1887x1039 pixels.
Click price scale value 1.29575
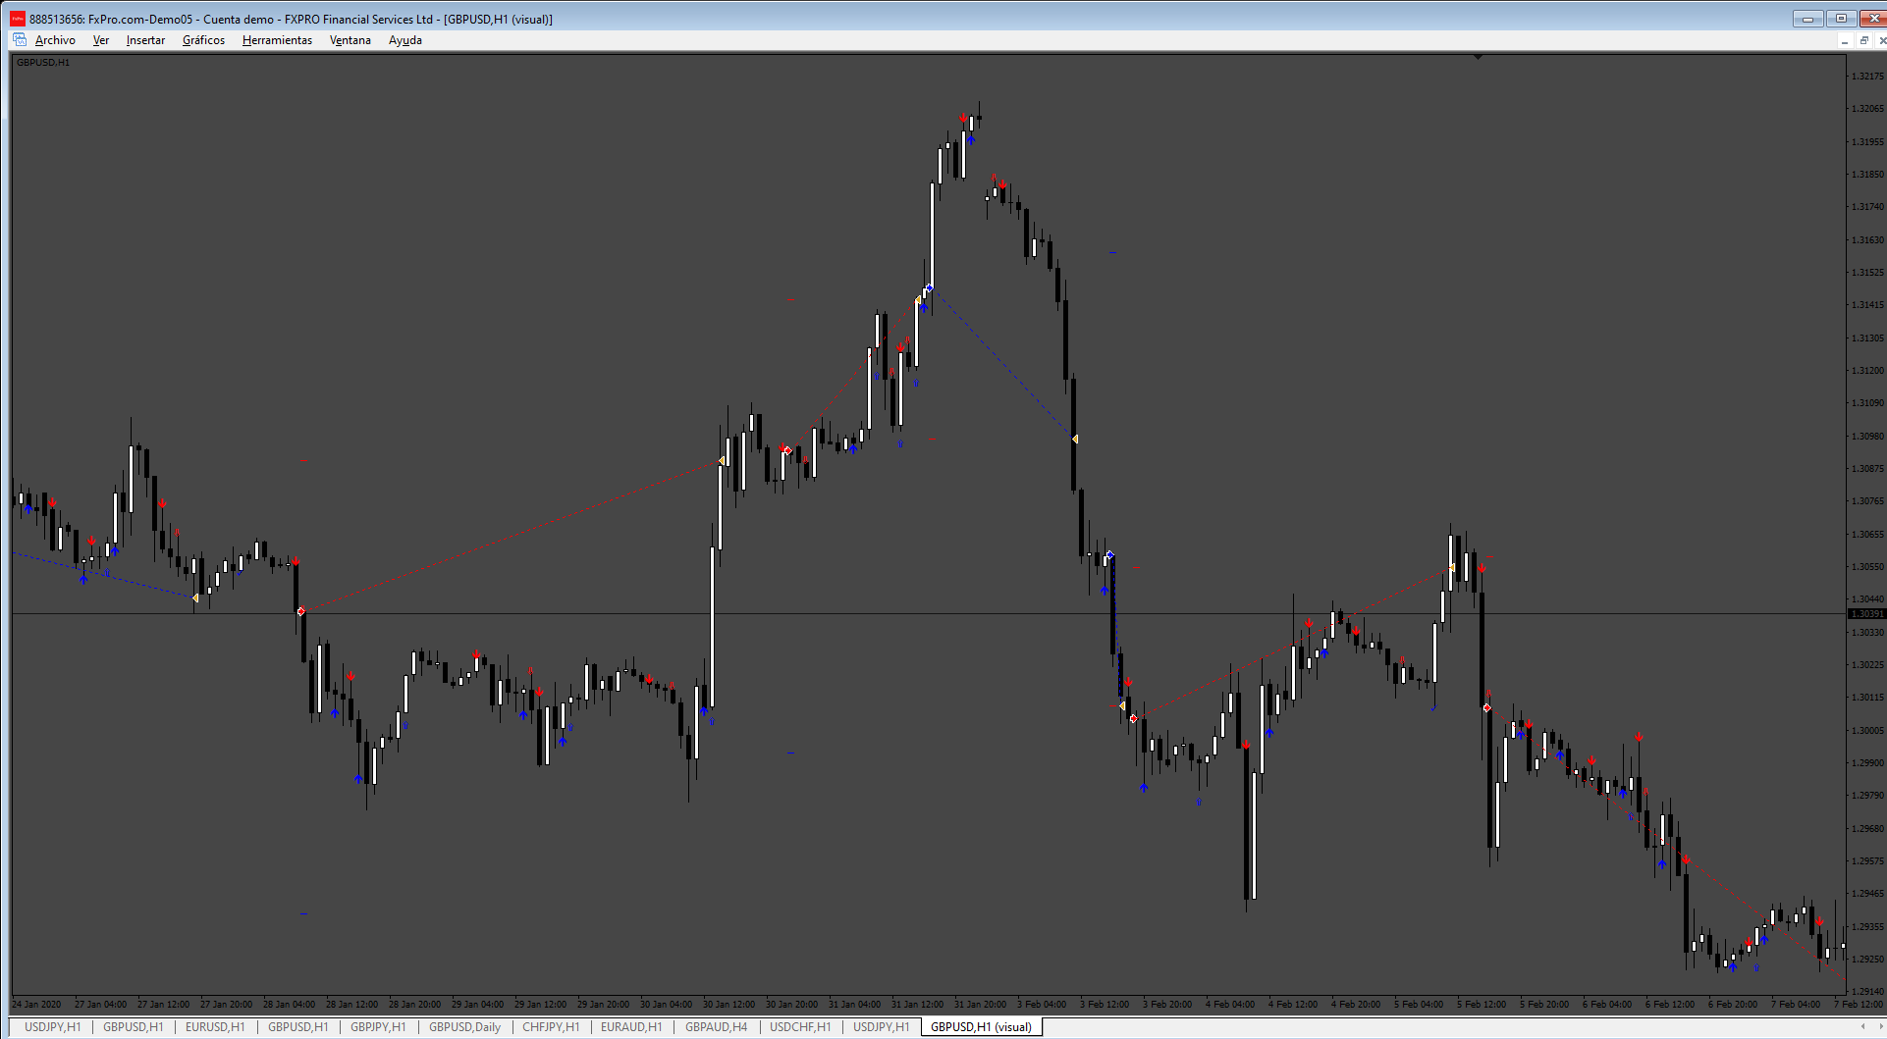(1867, 861)
